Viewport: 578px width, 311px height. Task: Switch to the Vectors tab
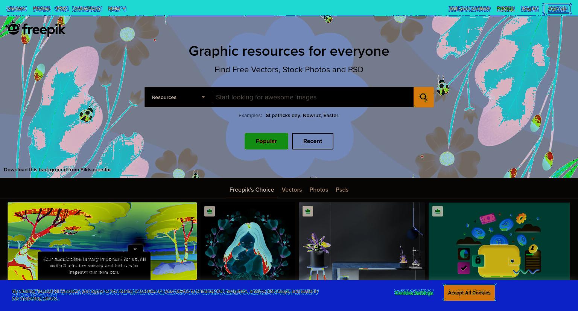292,190
